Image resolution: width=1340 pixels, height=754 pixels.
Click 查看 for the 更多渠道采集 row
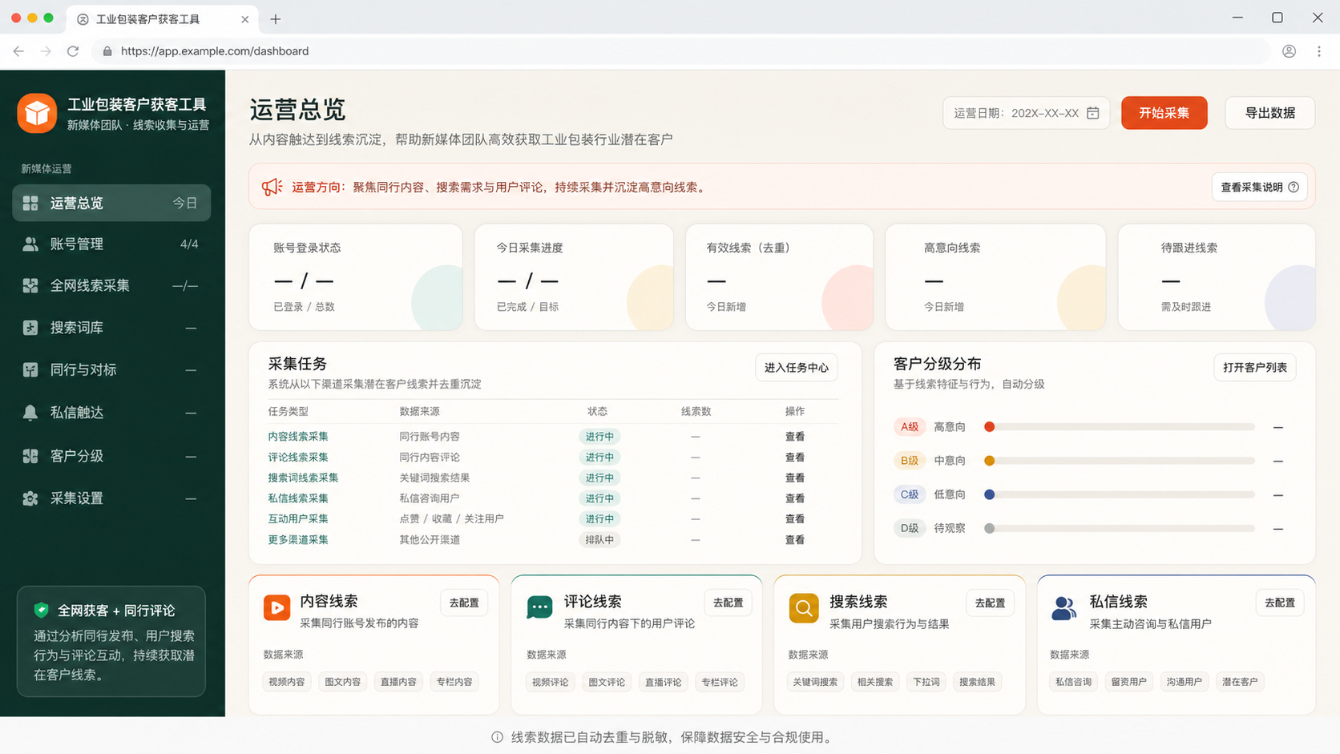click(x=795, y=540)
